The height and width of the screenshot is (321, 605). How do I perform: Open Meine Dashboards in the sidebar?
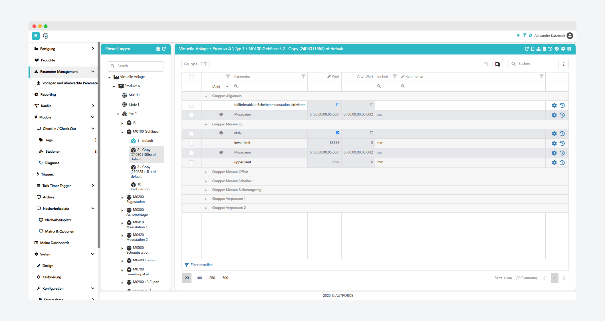coord(55,243)
